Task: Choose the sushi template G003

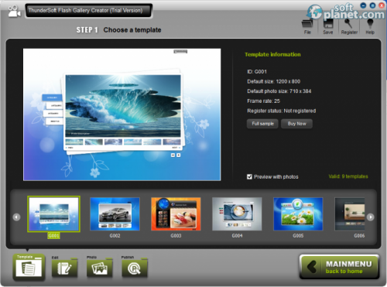Action: pyautogui.click(x=176, y=214)
